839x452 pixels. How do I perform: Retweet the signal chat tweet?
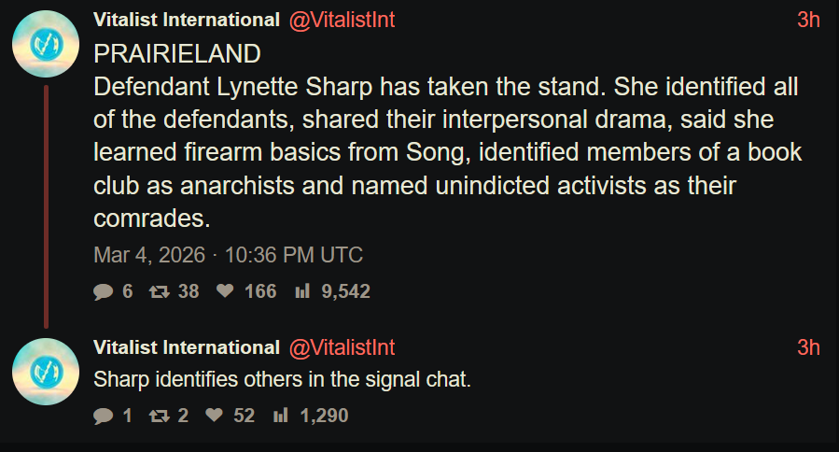pyautogui.click(x=160, y=416)
